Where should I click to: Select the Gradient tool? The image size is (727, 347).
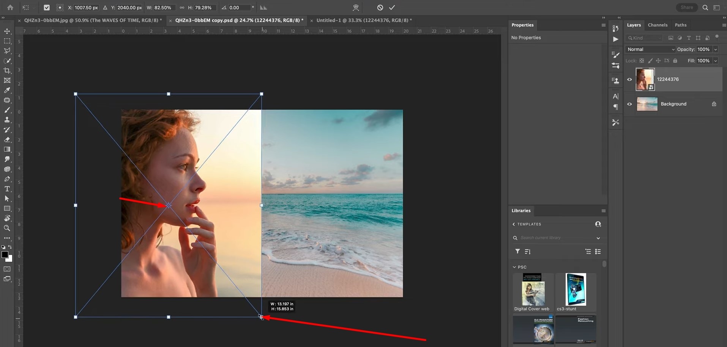click(7, 149)
